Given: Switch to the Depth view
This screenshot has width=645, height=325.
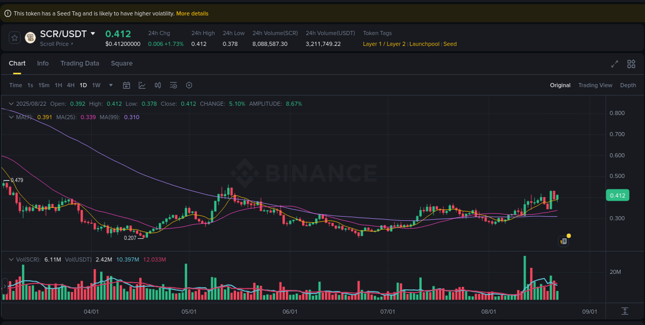Looking at the screenshot, I should coord(628,85).
